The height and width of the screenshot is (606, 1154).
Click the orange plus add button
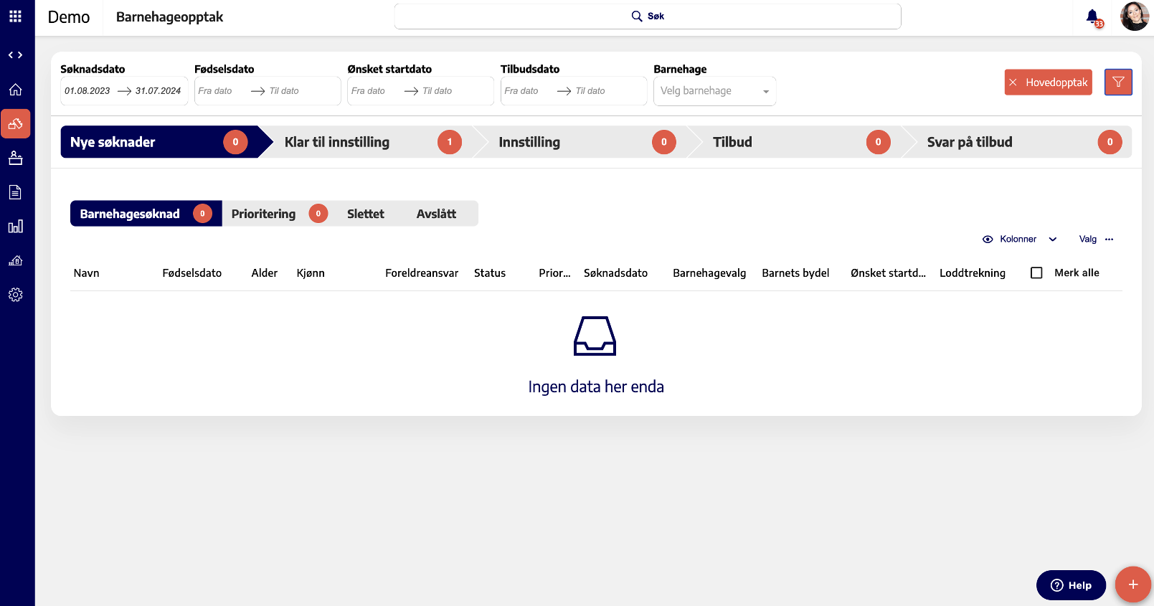coord(1132,584)
